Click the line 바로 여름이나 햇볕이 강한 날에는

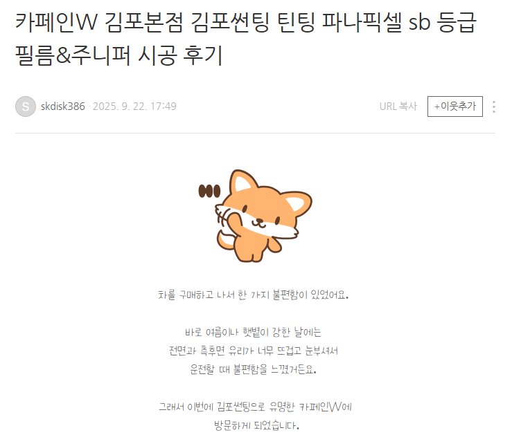(253, 333)
